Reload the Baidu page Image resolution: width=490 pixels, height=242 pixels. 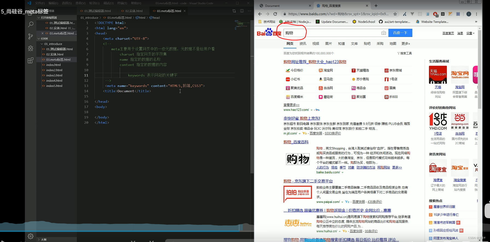(x=275, y=14)
